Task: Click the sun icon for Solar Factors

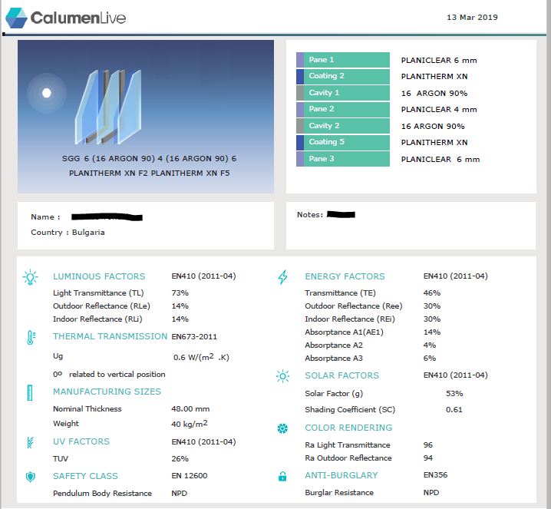Action: [283, 376]
